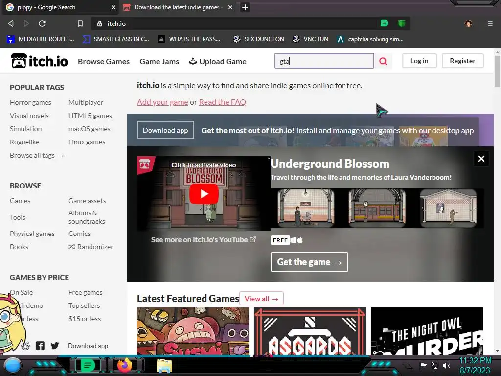
Task: Open the green reader extension icon in address bar
Action: pos(385,23)
